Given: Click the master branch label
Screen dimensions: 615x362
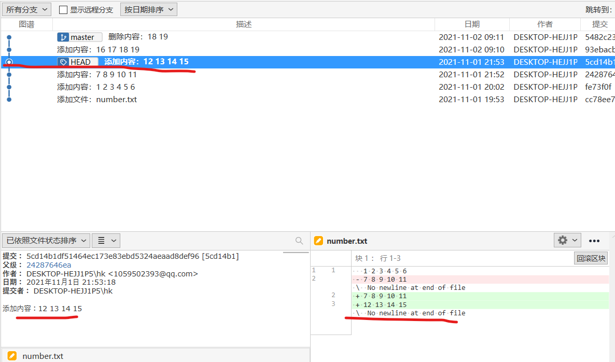Looking at the screenshot, I should [x=80, y=37].
